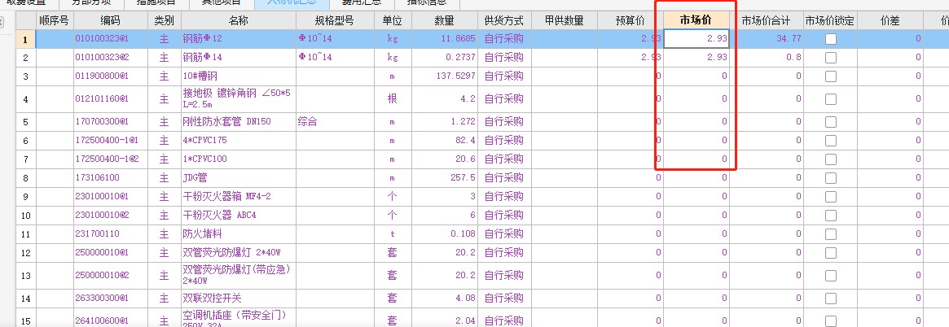Select row number 8 header

(x=25, y=178)
